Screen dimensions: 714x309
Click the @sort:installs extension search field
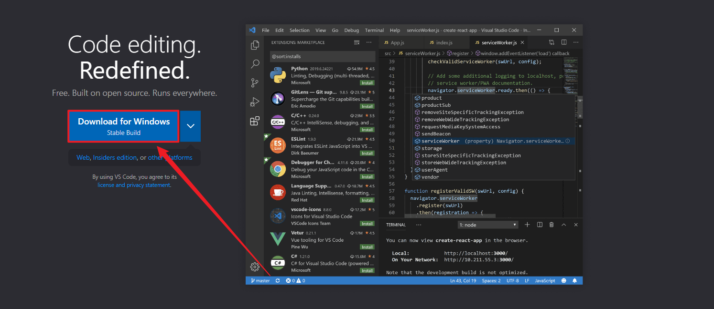click(323, 56)
